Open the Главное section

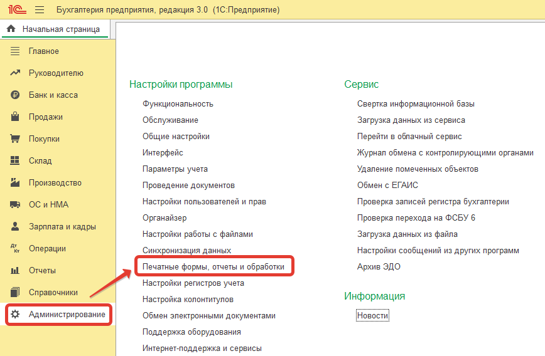44,51
